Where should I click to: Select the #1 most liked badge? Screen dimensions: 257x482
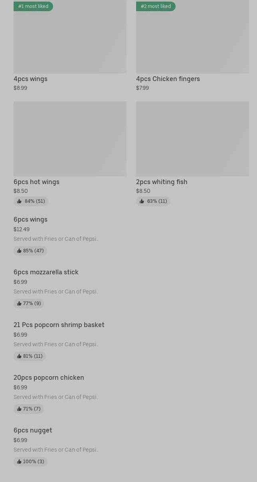pos(33,6)
